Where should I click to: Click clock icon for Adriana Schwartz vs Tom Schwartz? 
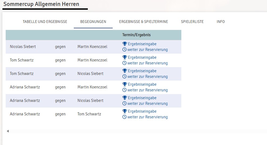(x=125, y=117)
